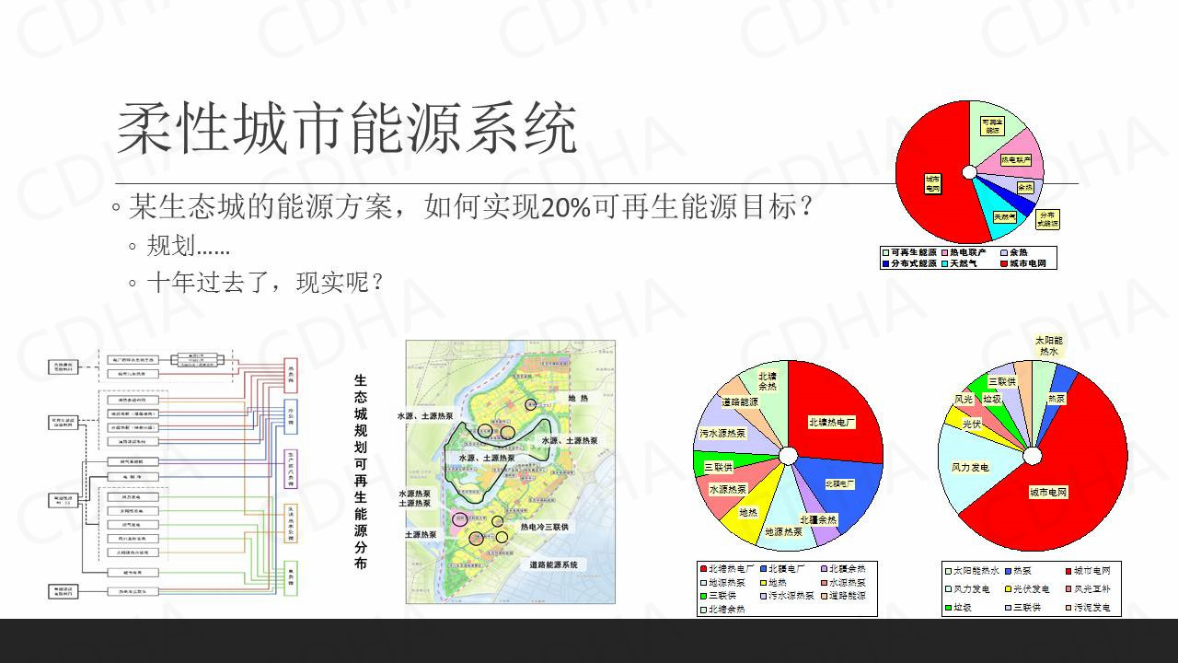Image resolution: width=1178 pixels, height=663 pixels.
Task: Click the 污泥发电 legend swatch in the bottom-right legend
Action: coord(1068,608)
